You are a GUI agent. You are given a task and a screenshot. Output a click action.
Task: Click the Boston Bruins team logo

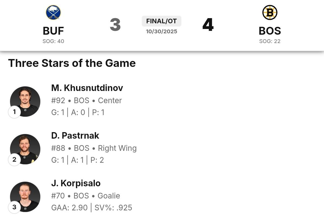pos(270,12)
